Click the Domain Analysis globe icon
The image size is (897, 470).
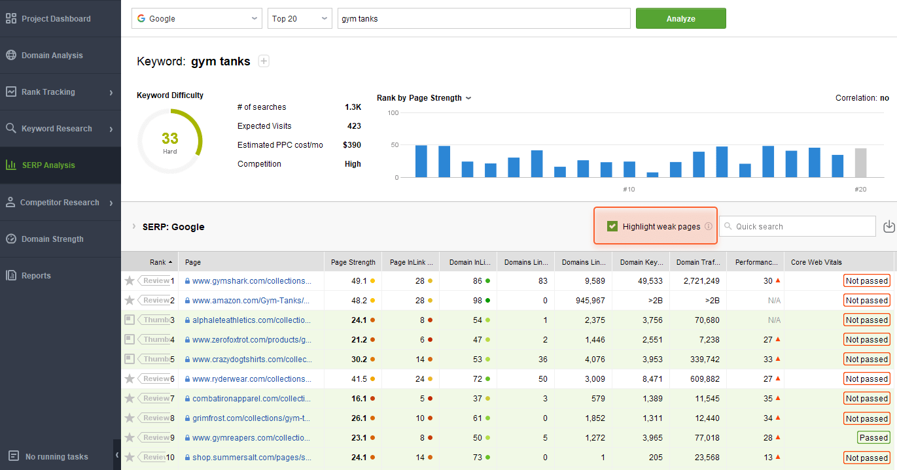[x=11, y=55]
